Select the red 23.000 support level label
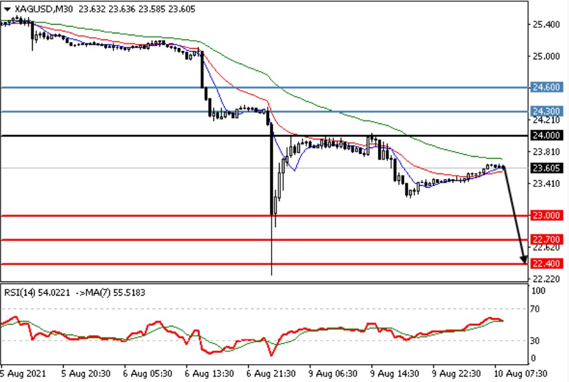The width and height of the screenshot is (569, 382). (547, 215)
